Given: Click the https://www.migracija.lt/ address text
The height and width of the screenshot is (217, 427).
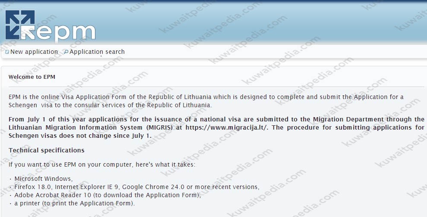Looking at the screenshot, I should (x=227, y=127).
